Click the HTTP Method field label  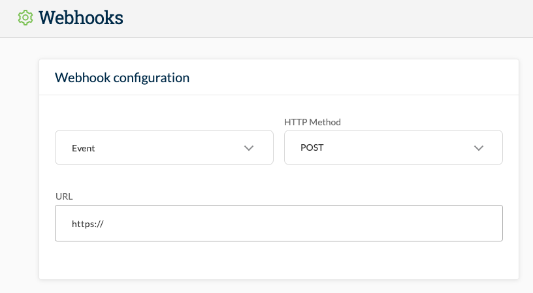[x=312, y=122]
